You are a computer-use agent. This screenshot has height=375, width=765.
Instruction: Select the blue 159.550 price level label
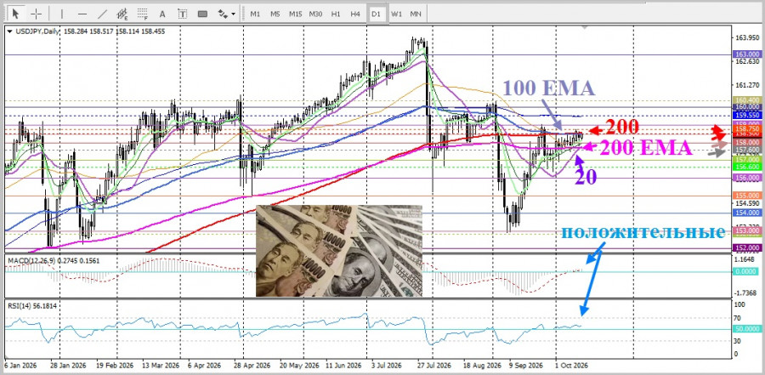coord(747,116)
